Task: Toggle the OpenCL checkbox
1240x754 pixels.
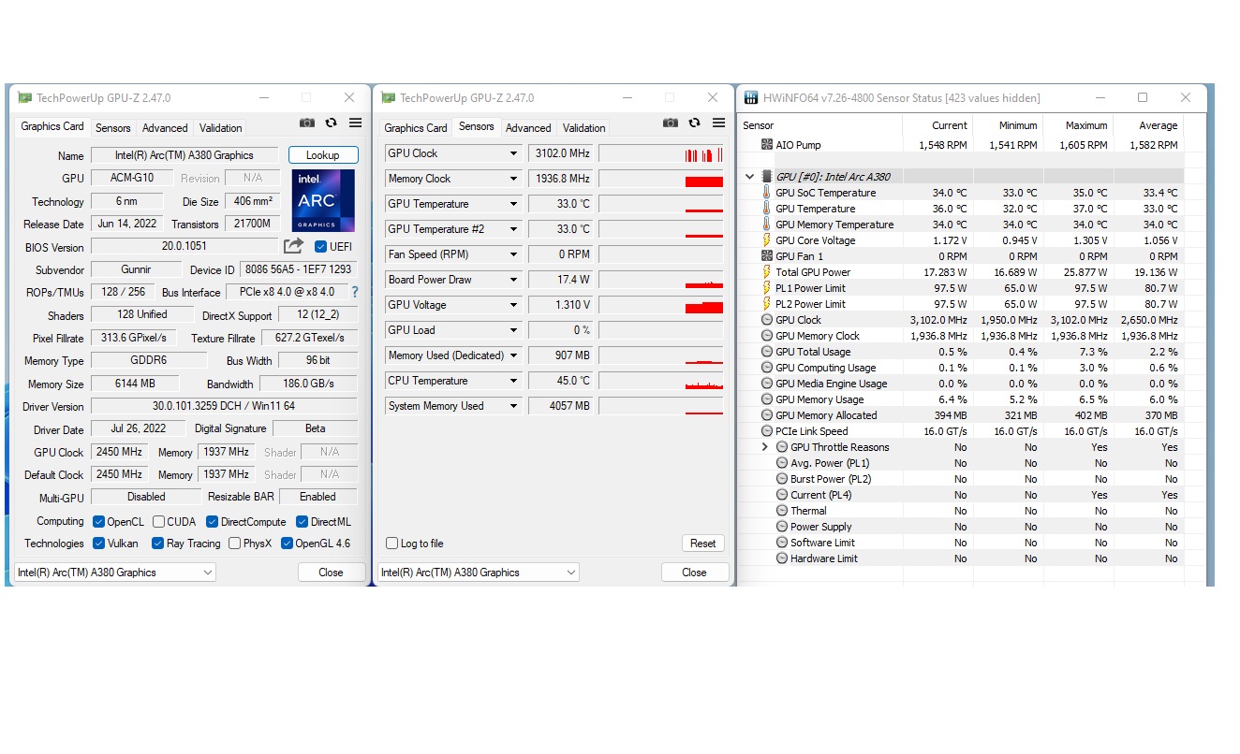Action: 99,522
